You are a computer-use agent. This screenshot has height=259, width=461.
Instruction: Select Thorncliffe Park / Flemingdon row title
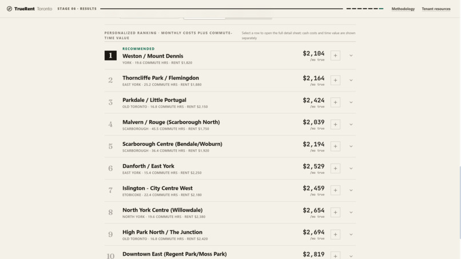[161, 78]
